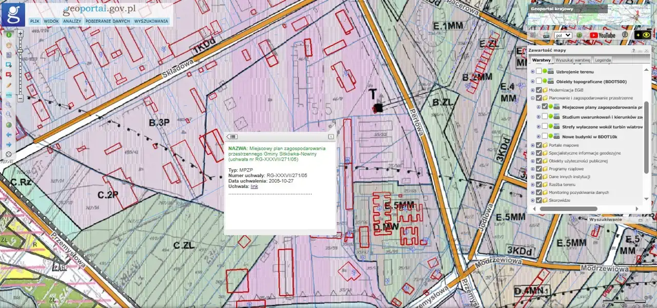The width and height of the screenshot is (657, 308).
Task: Enable the Uzbrojenie terenu layer checkbox
Action: [538, 72]
